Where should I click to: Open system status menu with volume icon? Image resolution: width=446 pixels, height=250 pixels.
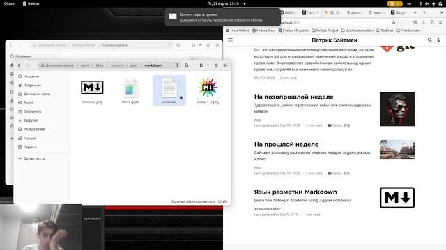tap(427, 3)
